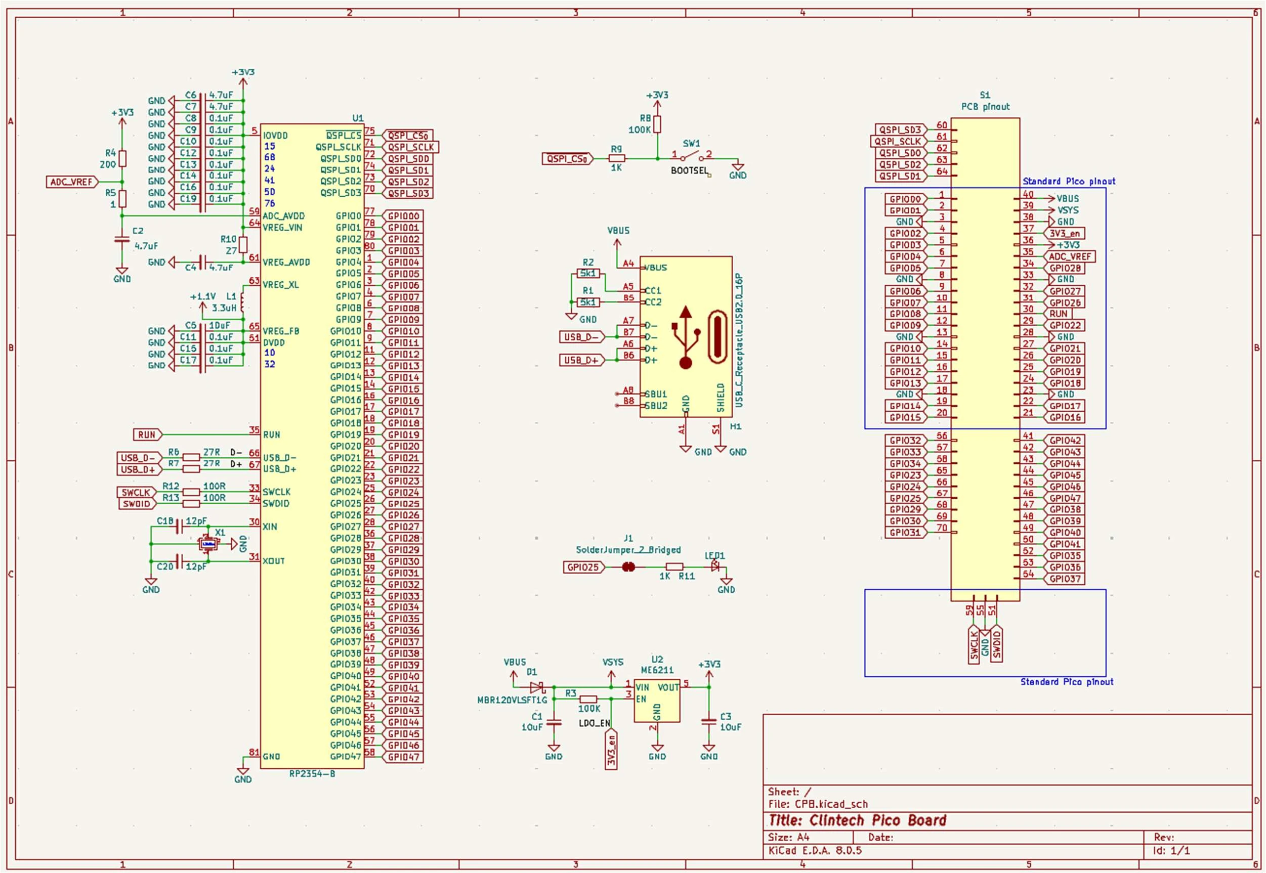
Task: Select the BOOTSEL switch SW1 symbol
Action: [692, 157]
